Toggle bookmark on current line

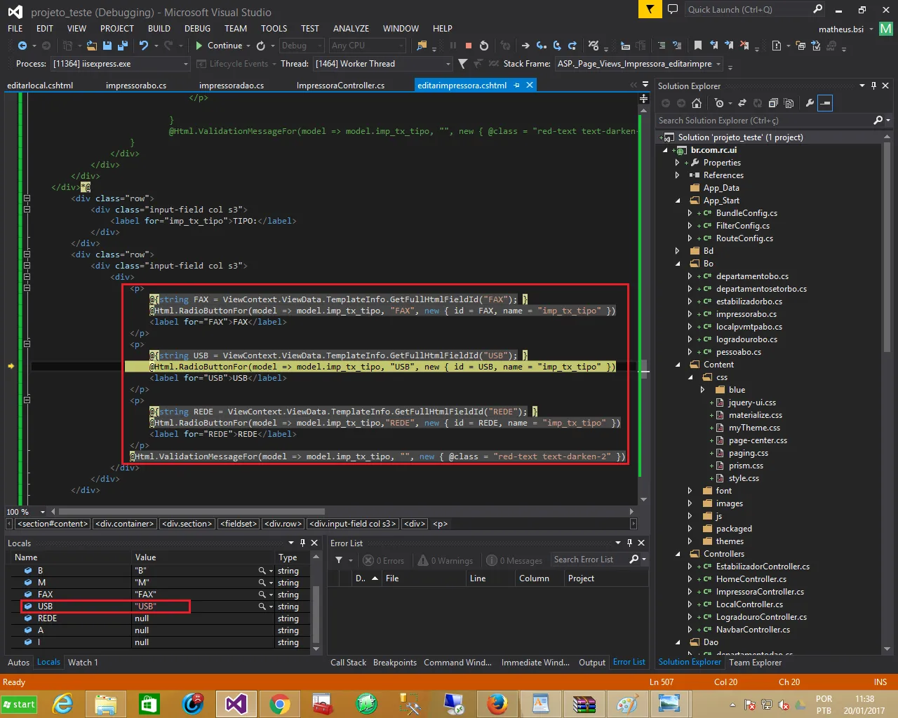click(698, 46)
